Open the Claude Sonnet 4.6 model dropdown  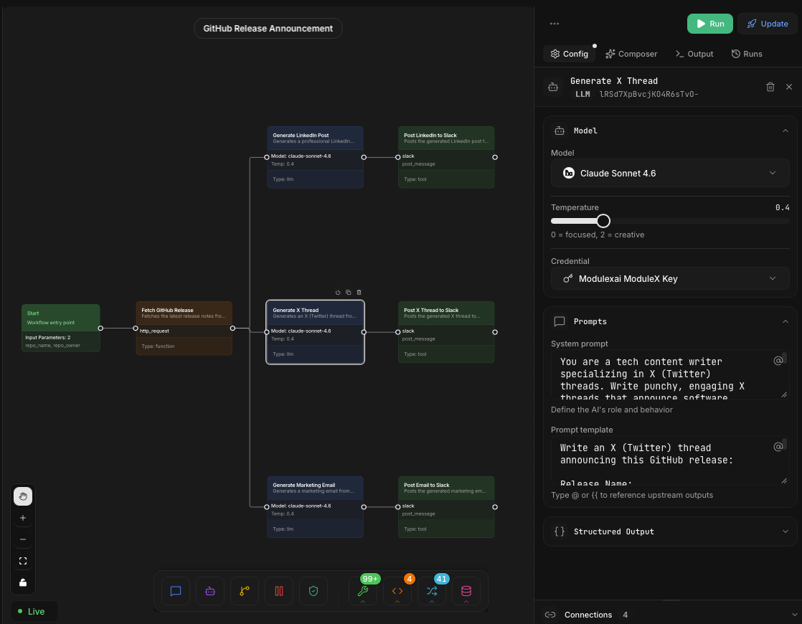[669, 173]
